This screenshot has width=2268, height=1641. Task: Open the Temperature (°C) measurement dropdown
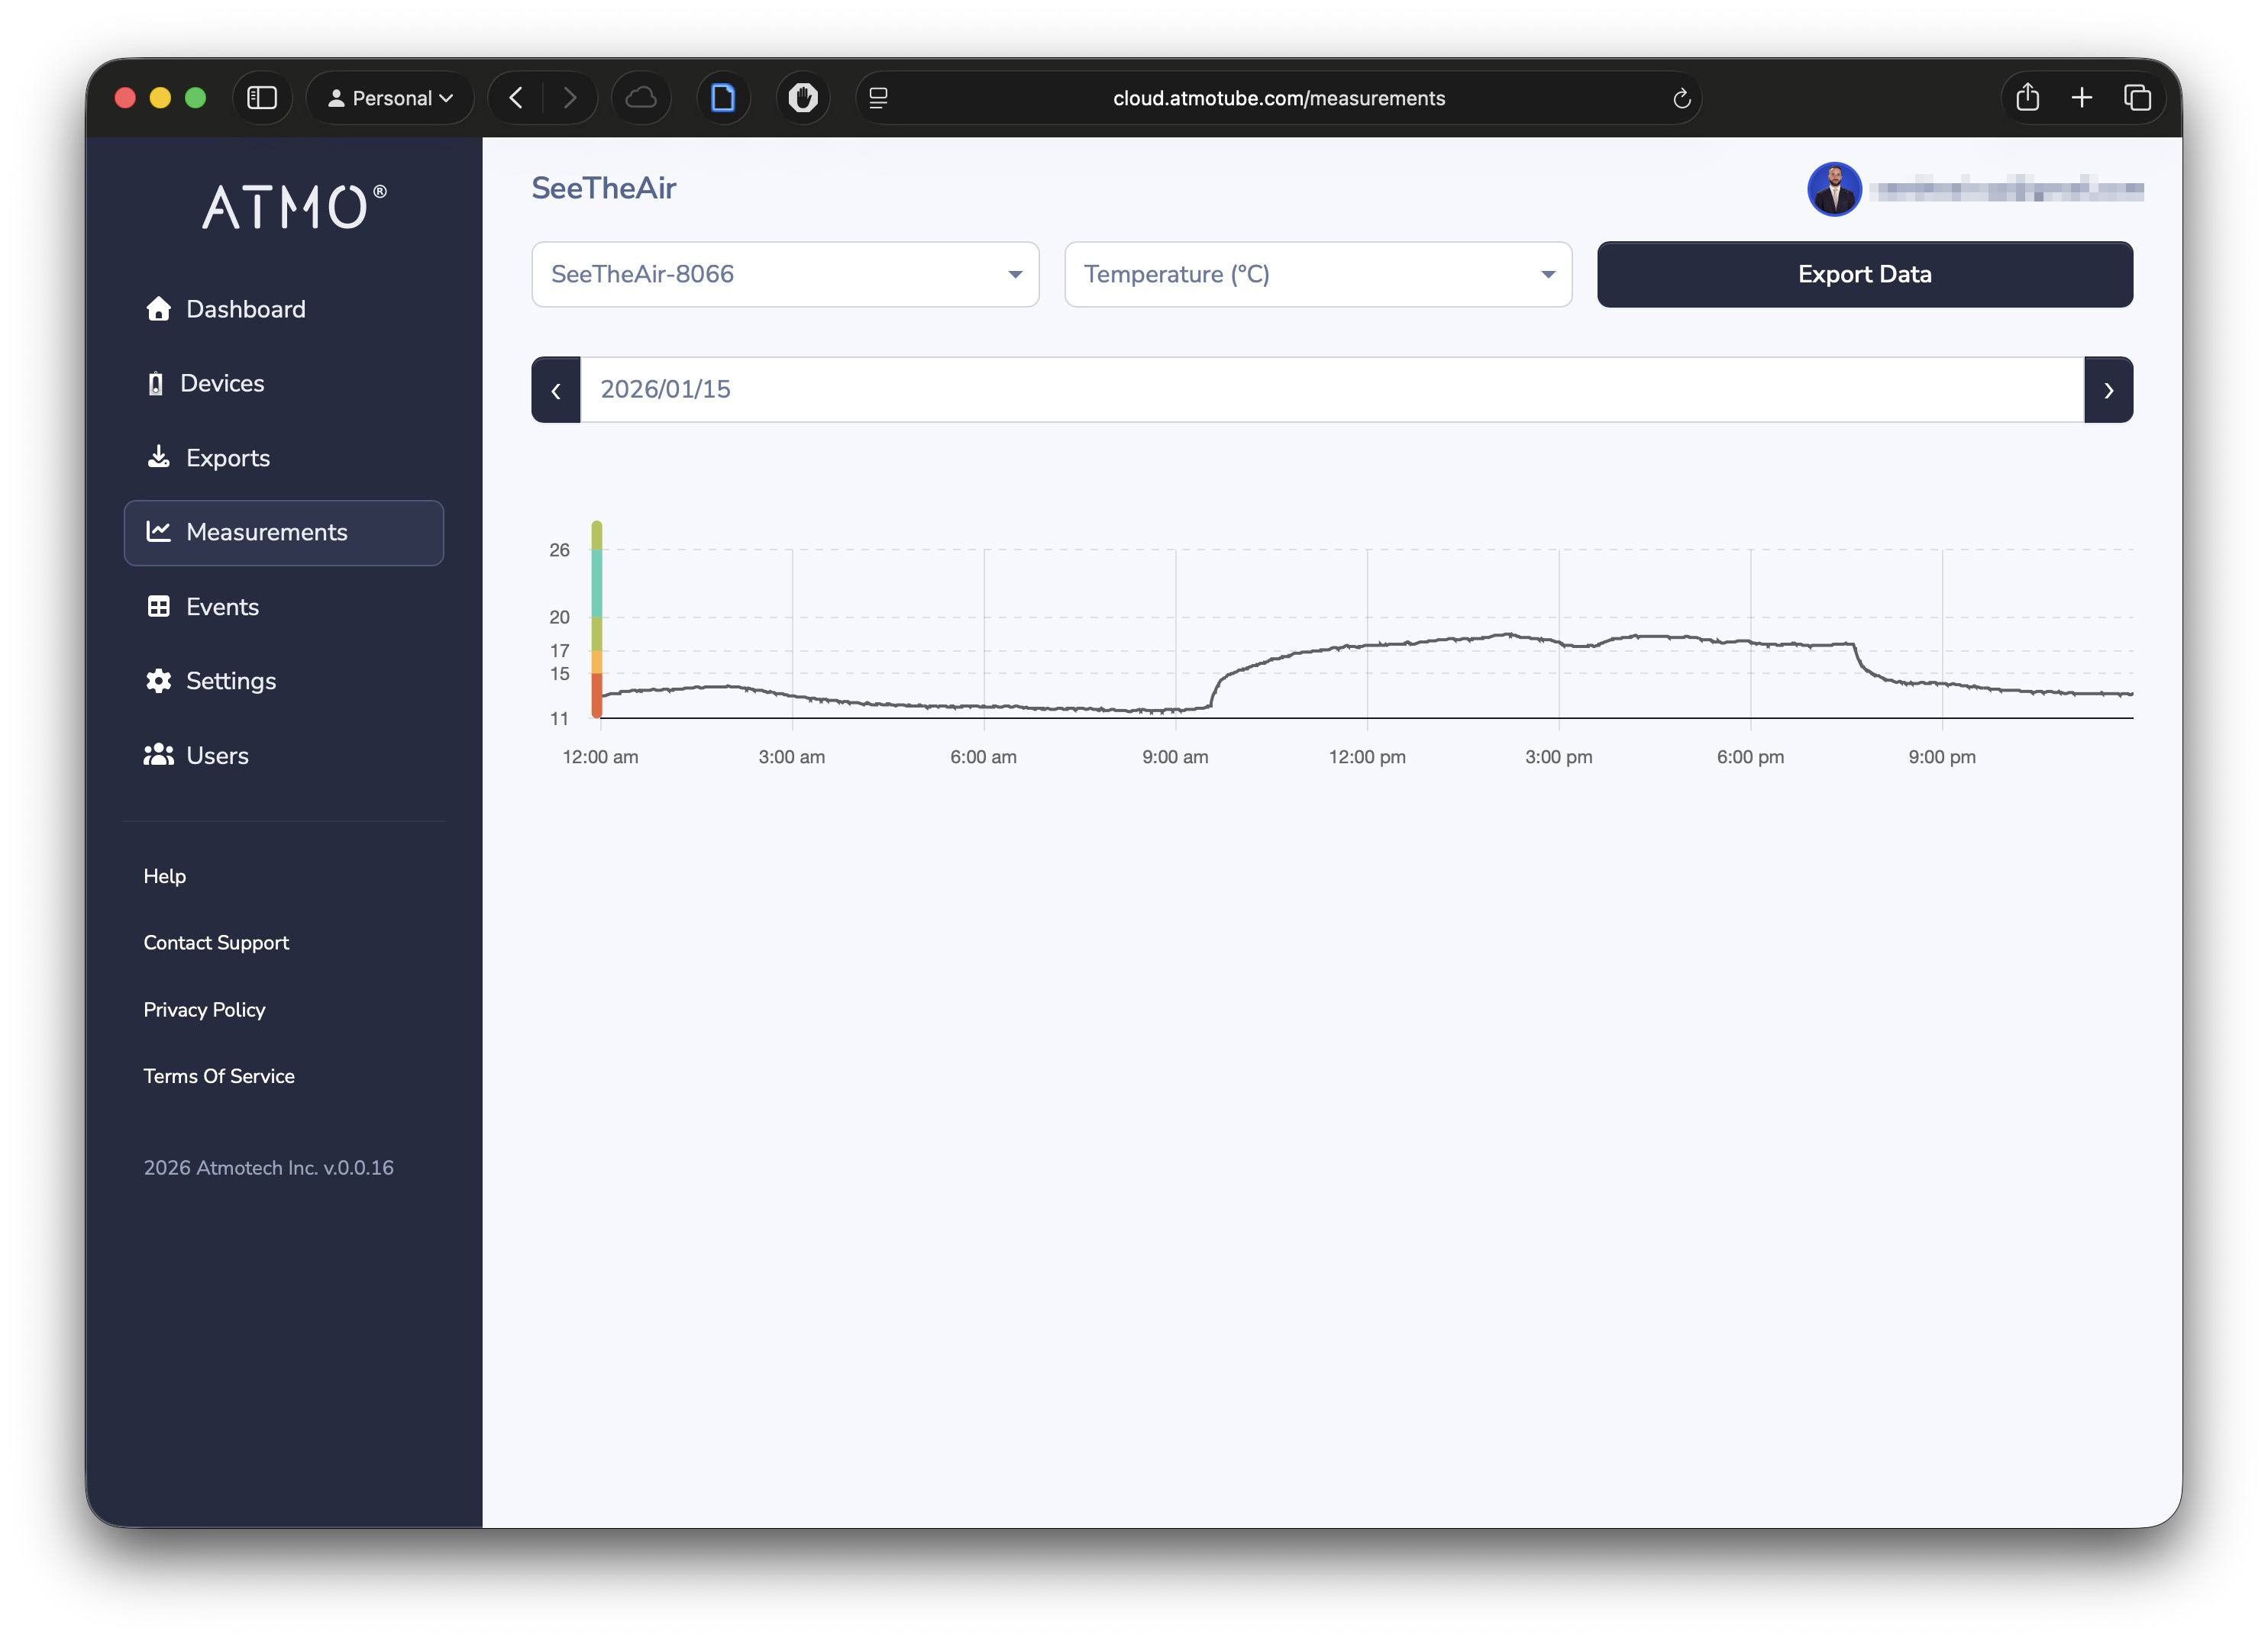click(x=1317, y=274)
